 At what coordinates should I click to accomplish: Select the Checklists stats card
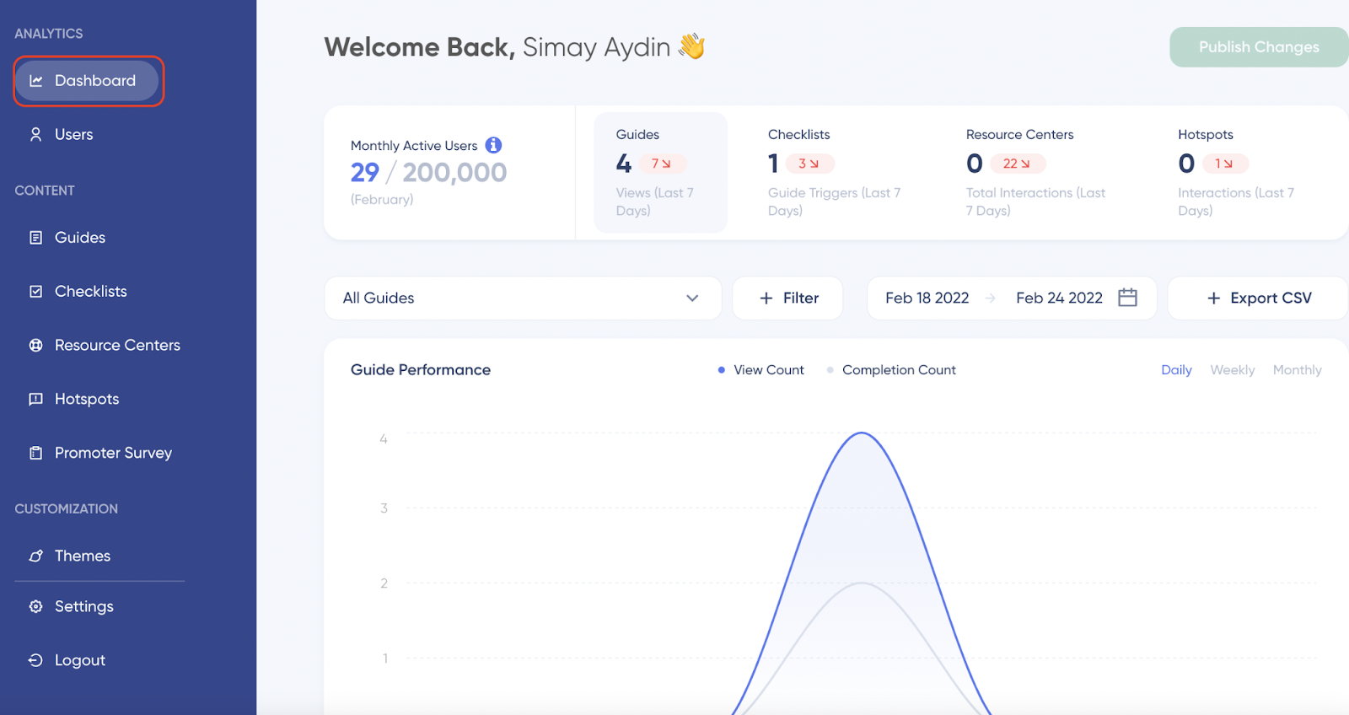point(835,173)
